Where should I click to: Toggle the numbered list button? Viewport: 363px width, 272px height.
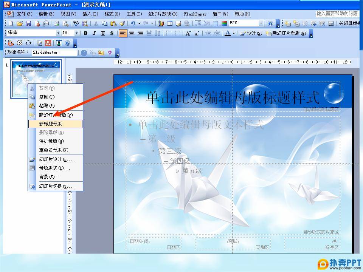click(169, 33)
